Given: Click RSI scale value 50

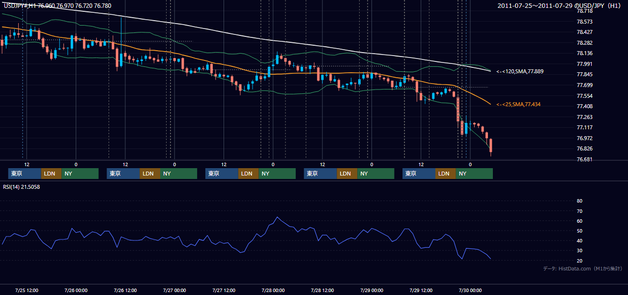Looking at the screenshot, I should (579, 231).
